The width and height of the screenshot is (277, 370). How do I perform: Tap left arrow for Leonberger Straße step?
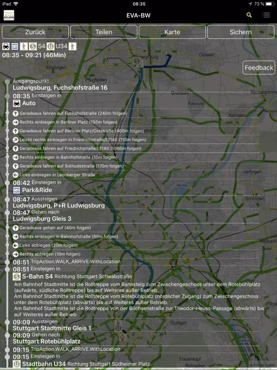point(16,175)
